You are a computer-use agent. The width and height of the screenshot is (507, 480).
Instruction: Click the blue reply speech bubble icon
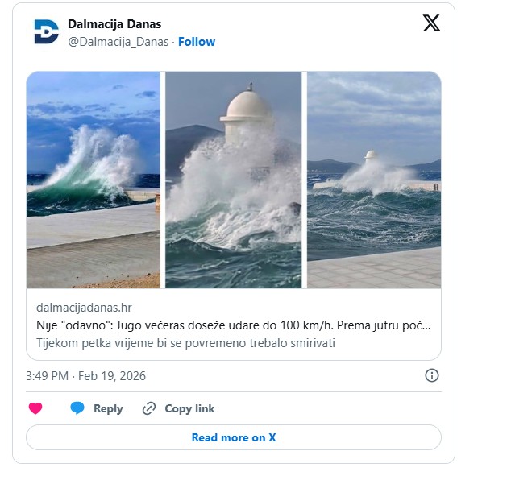click(x=77, y=408)
